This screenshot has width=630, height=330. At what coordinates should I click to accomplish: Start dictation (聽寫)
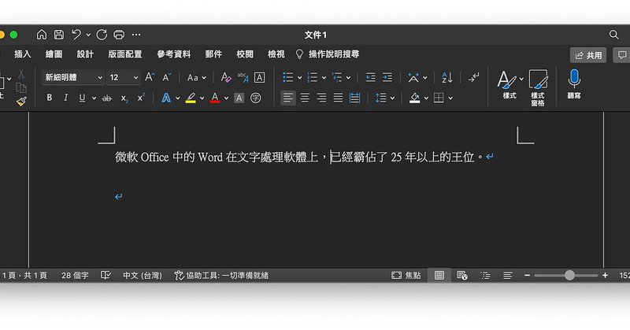click(x=574, y=84)
